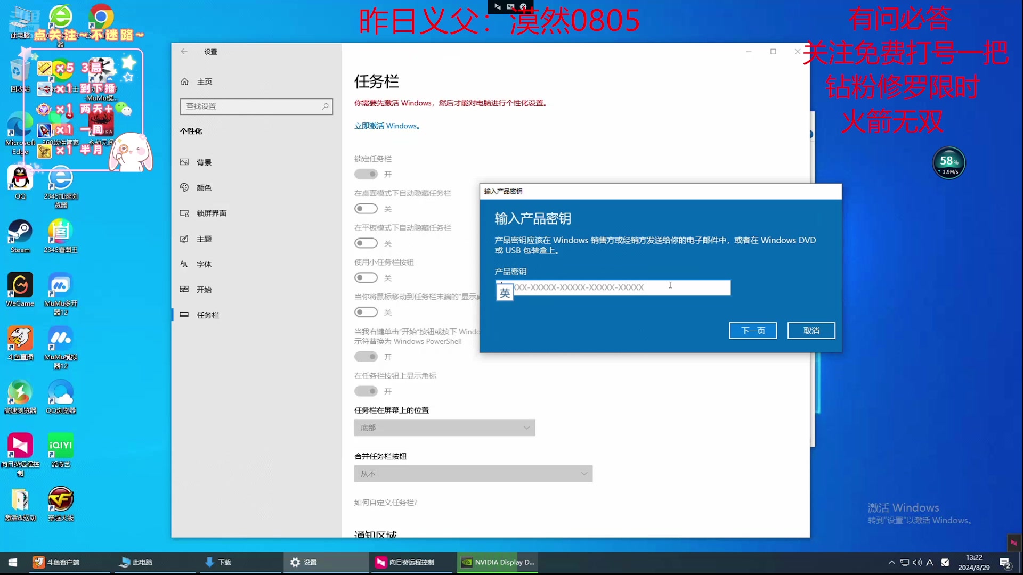Screen dimensions: 1023x575
Task: Click the 查找设置 search field
Action: [256, 106]
